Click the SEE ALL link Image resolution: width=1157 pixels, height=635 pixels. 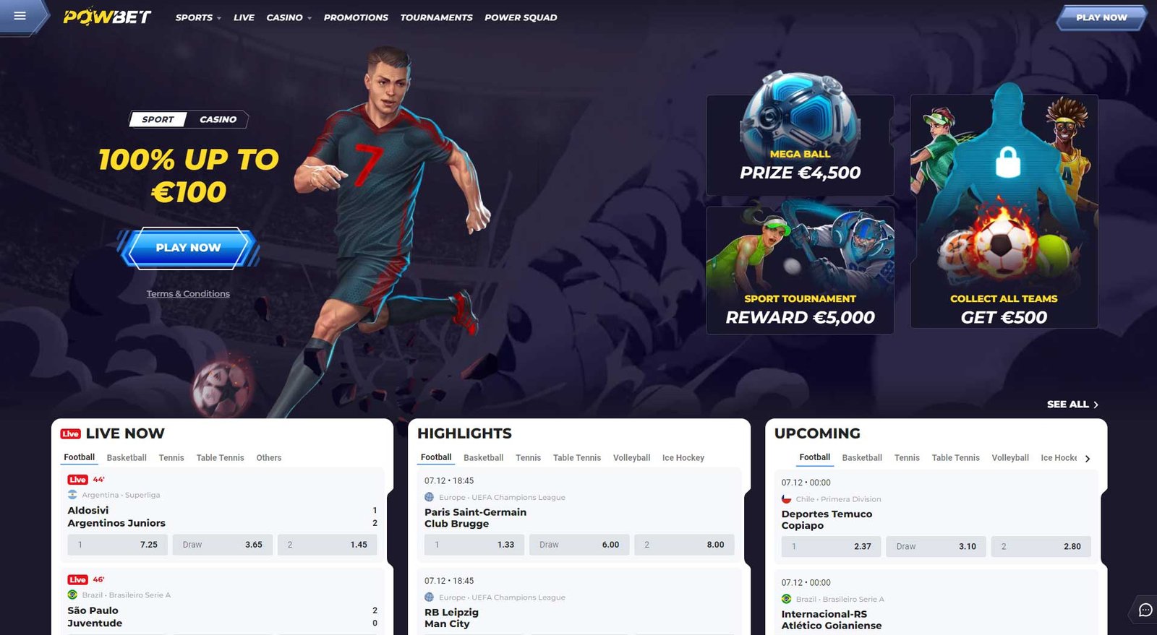click(x=1072, y=405)
